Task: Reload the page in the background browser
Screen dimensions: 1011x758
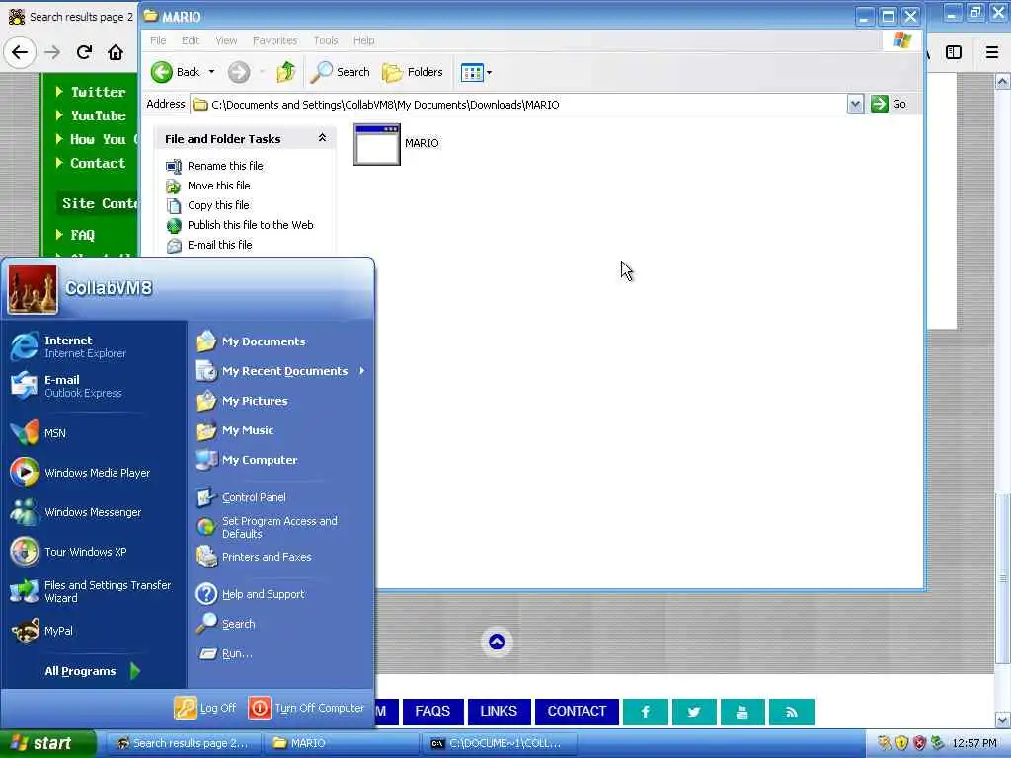Action: pos(84,52)
